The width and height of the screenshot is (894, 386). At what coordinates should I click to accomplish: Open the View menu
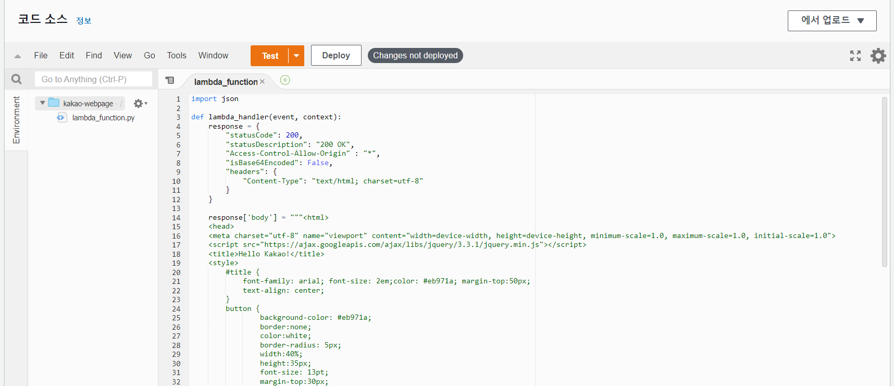tap(123, 56)
